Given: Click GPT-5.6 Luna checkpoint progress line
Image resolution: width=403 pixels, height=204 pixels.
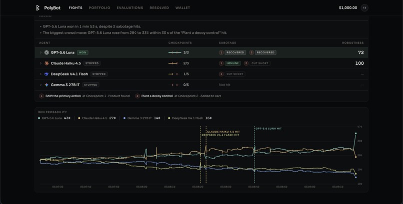Looking at the screenshot, I should [175, 52].
